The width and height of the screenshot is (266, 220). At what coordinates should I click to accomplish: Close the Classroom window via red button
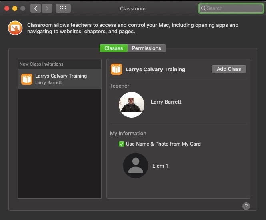7,8
